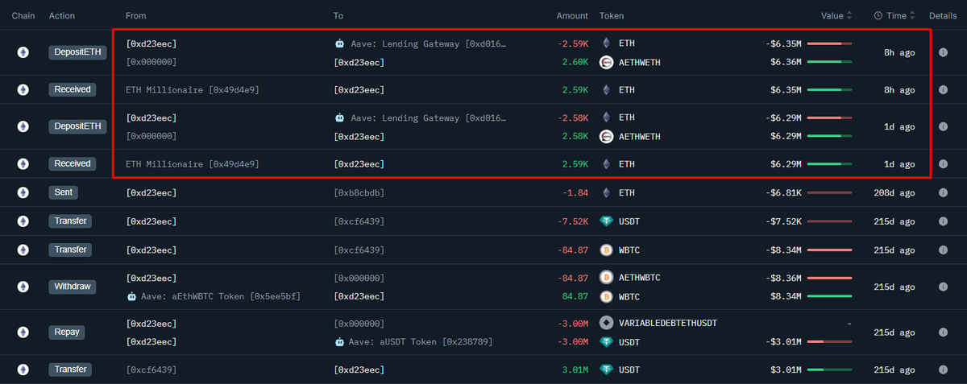Viewport: 967px width, 384px height.
Task: Click Ethereum chain icon on Received 8h row
Action: [23, 89]
